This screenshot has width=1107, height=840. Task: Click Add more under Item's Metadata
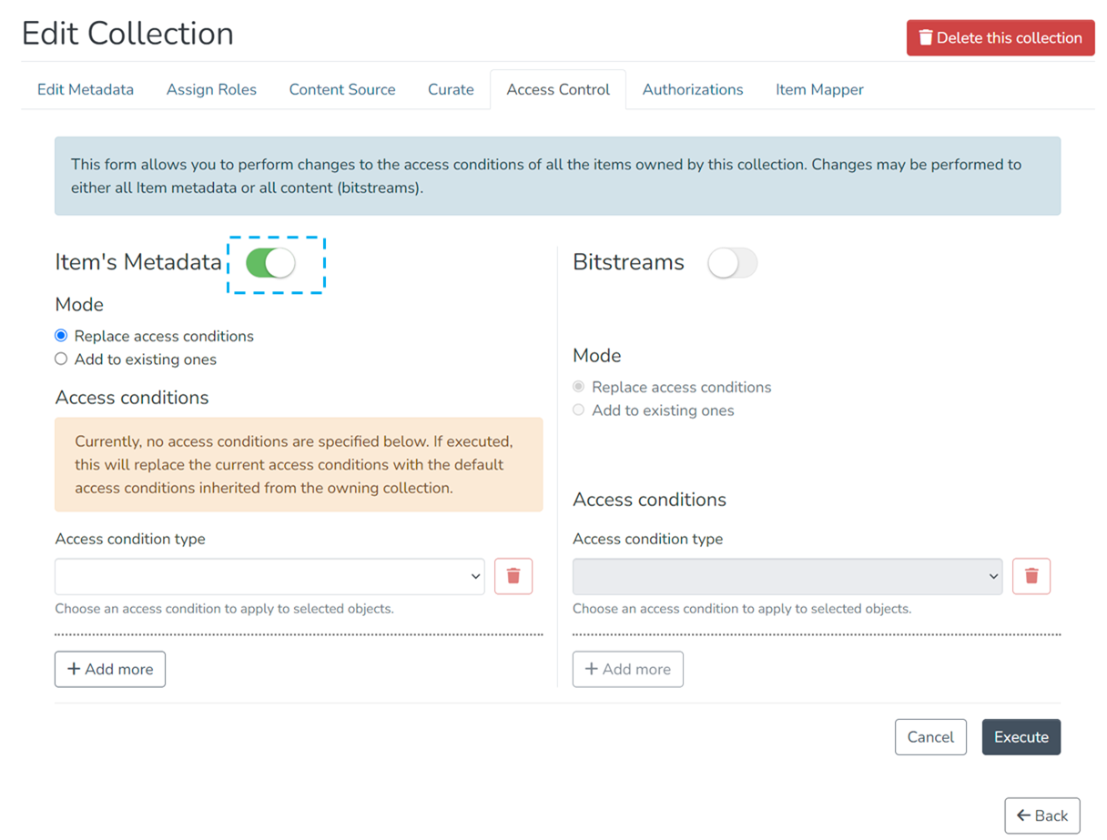click(110, 669)
